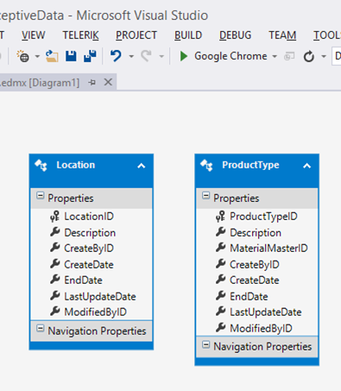Screen dimensions: 341x391
Task: Open the Redo history dropdown arrow
Action: [161, 56]
